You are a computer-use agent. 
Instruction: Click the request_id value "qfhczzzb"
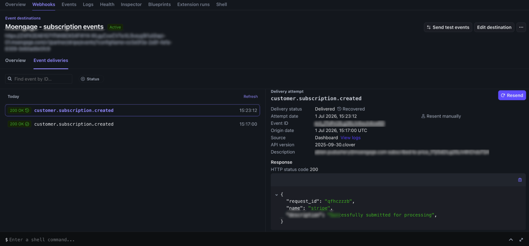click(x=338, y=201)
